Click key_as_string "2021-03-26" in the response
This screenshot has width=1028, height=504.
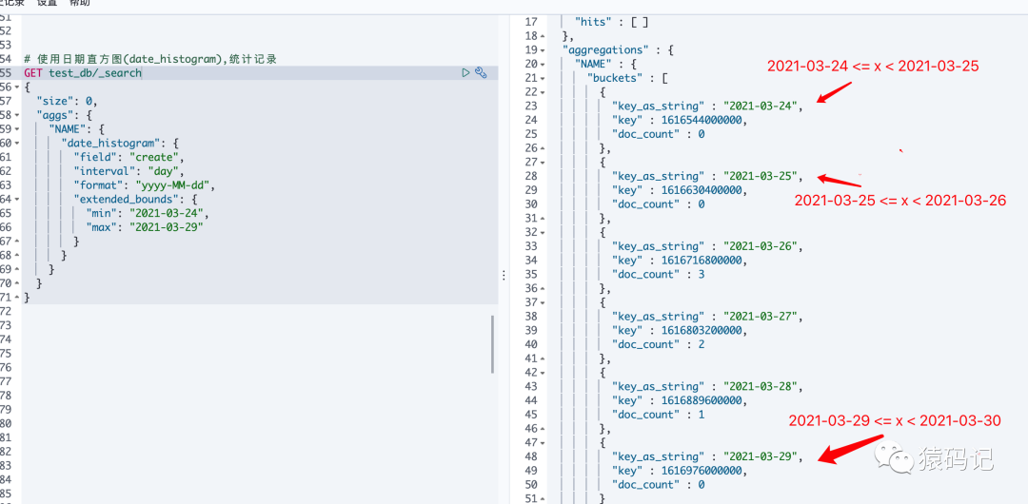pyautogui.click(x=707, y=246)
